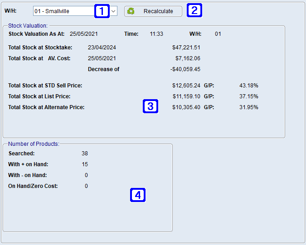Click the green recycle icon on Recalculate
This screenshot has height=245, width=306.
[131, 11]
